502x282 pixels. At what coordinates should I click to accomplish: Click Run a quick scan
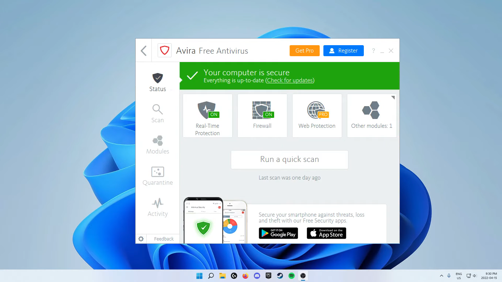[290, 160]
